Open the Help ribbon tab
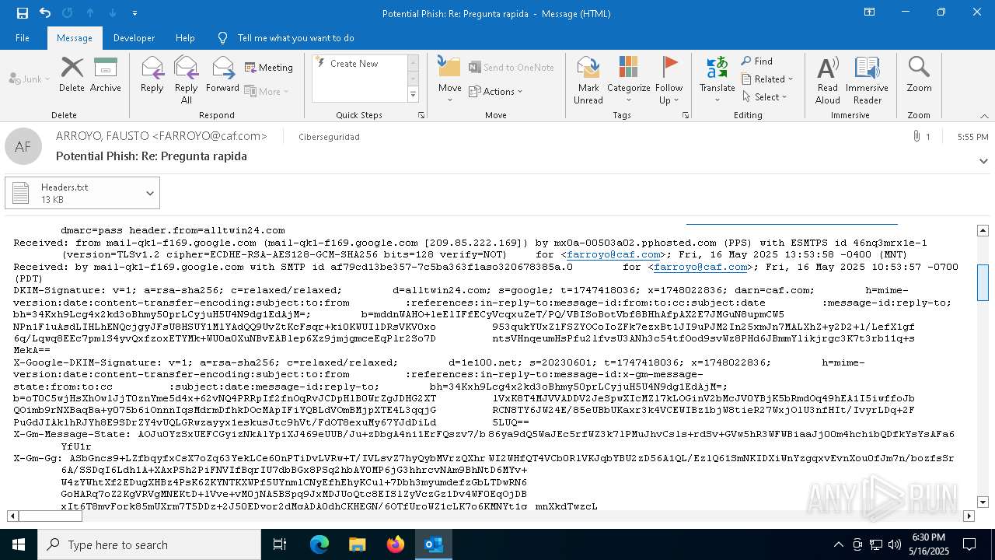 185,38
